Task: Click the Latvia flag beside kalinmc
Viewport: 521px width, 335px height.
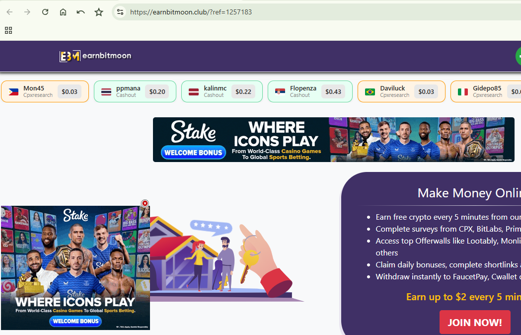Action: pyautogui.click(x=194, y=92)
